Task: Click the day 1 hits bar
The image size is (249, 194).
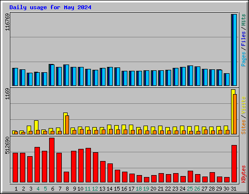Action: coord(15,77)
